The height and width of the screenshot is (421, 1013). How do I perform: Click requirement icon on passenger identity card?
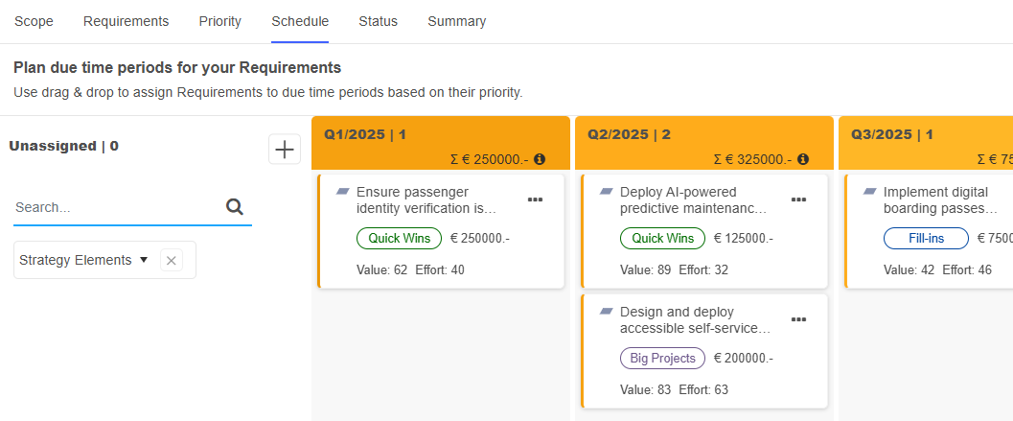[342, 192]
